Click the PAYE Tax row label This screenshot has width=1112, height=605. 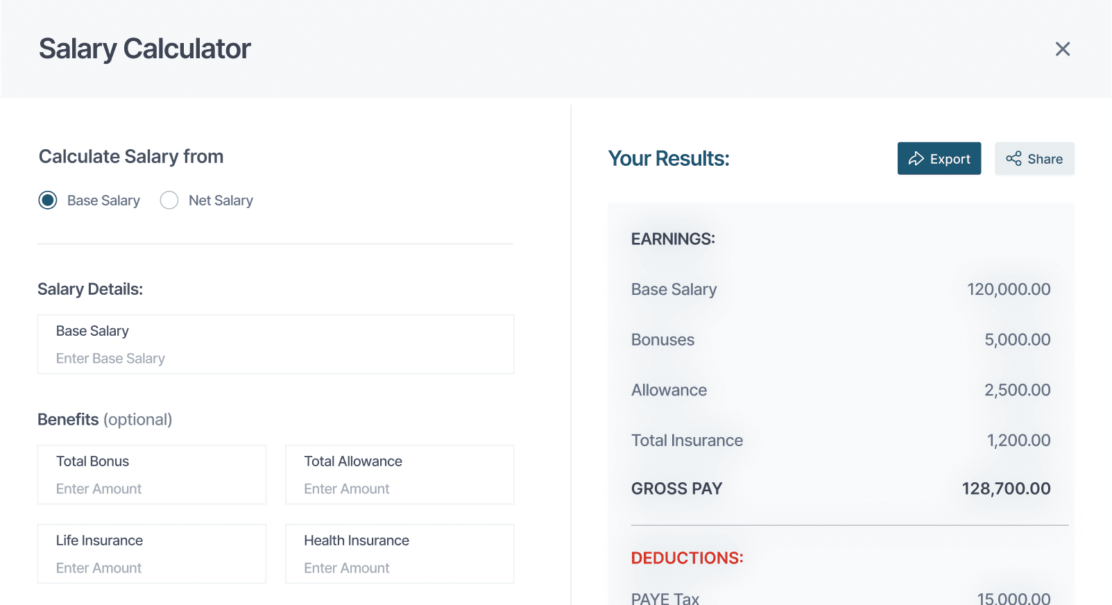coord(665,598)
